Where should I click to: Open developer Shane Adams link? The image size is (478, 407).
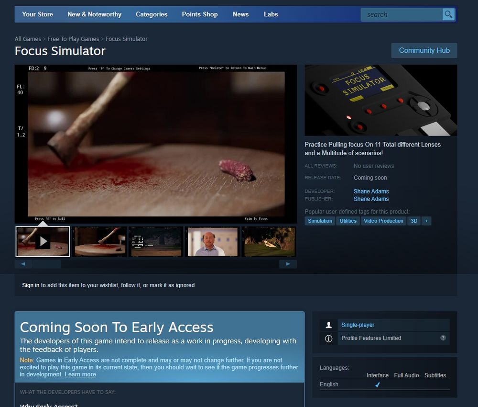[x=371, y=191]
